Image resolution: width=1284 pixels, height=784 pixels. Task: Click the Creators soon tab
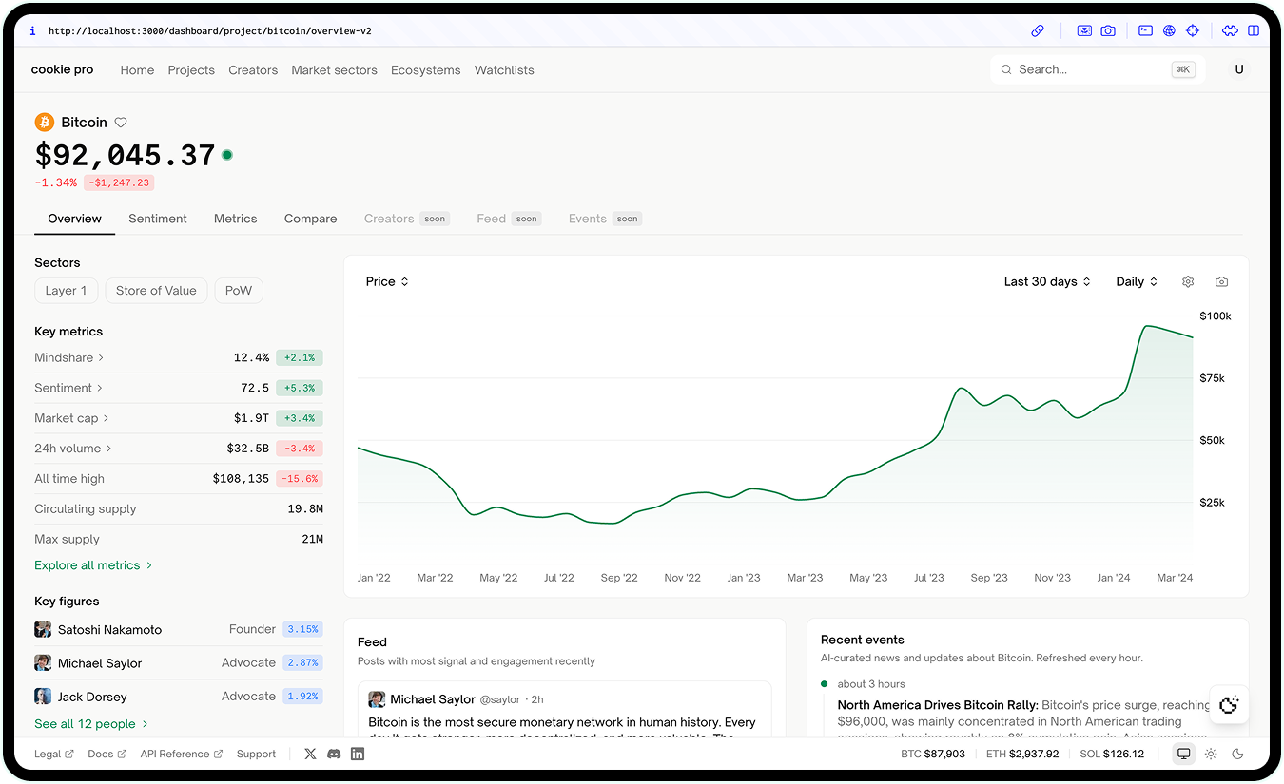pos(407,219)
